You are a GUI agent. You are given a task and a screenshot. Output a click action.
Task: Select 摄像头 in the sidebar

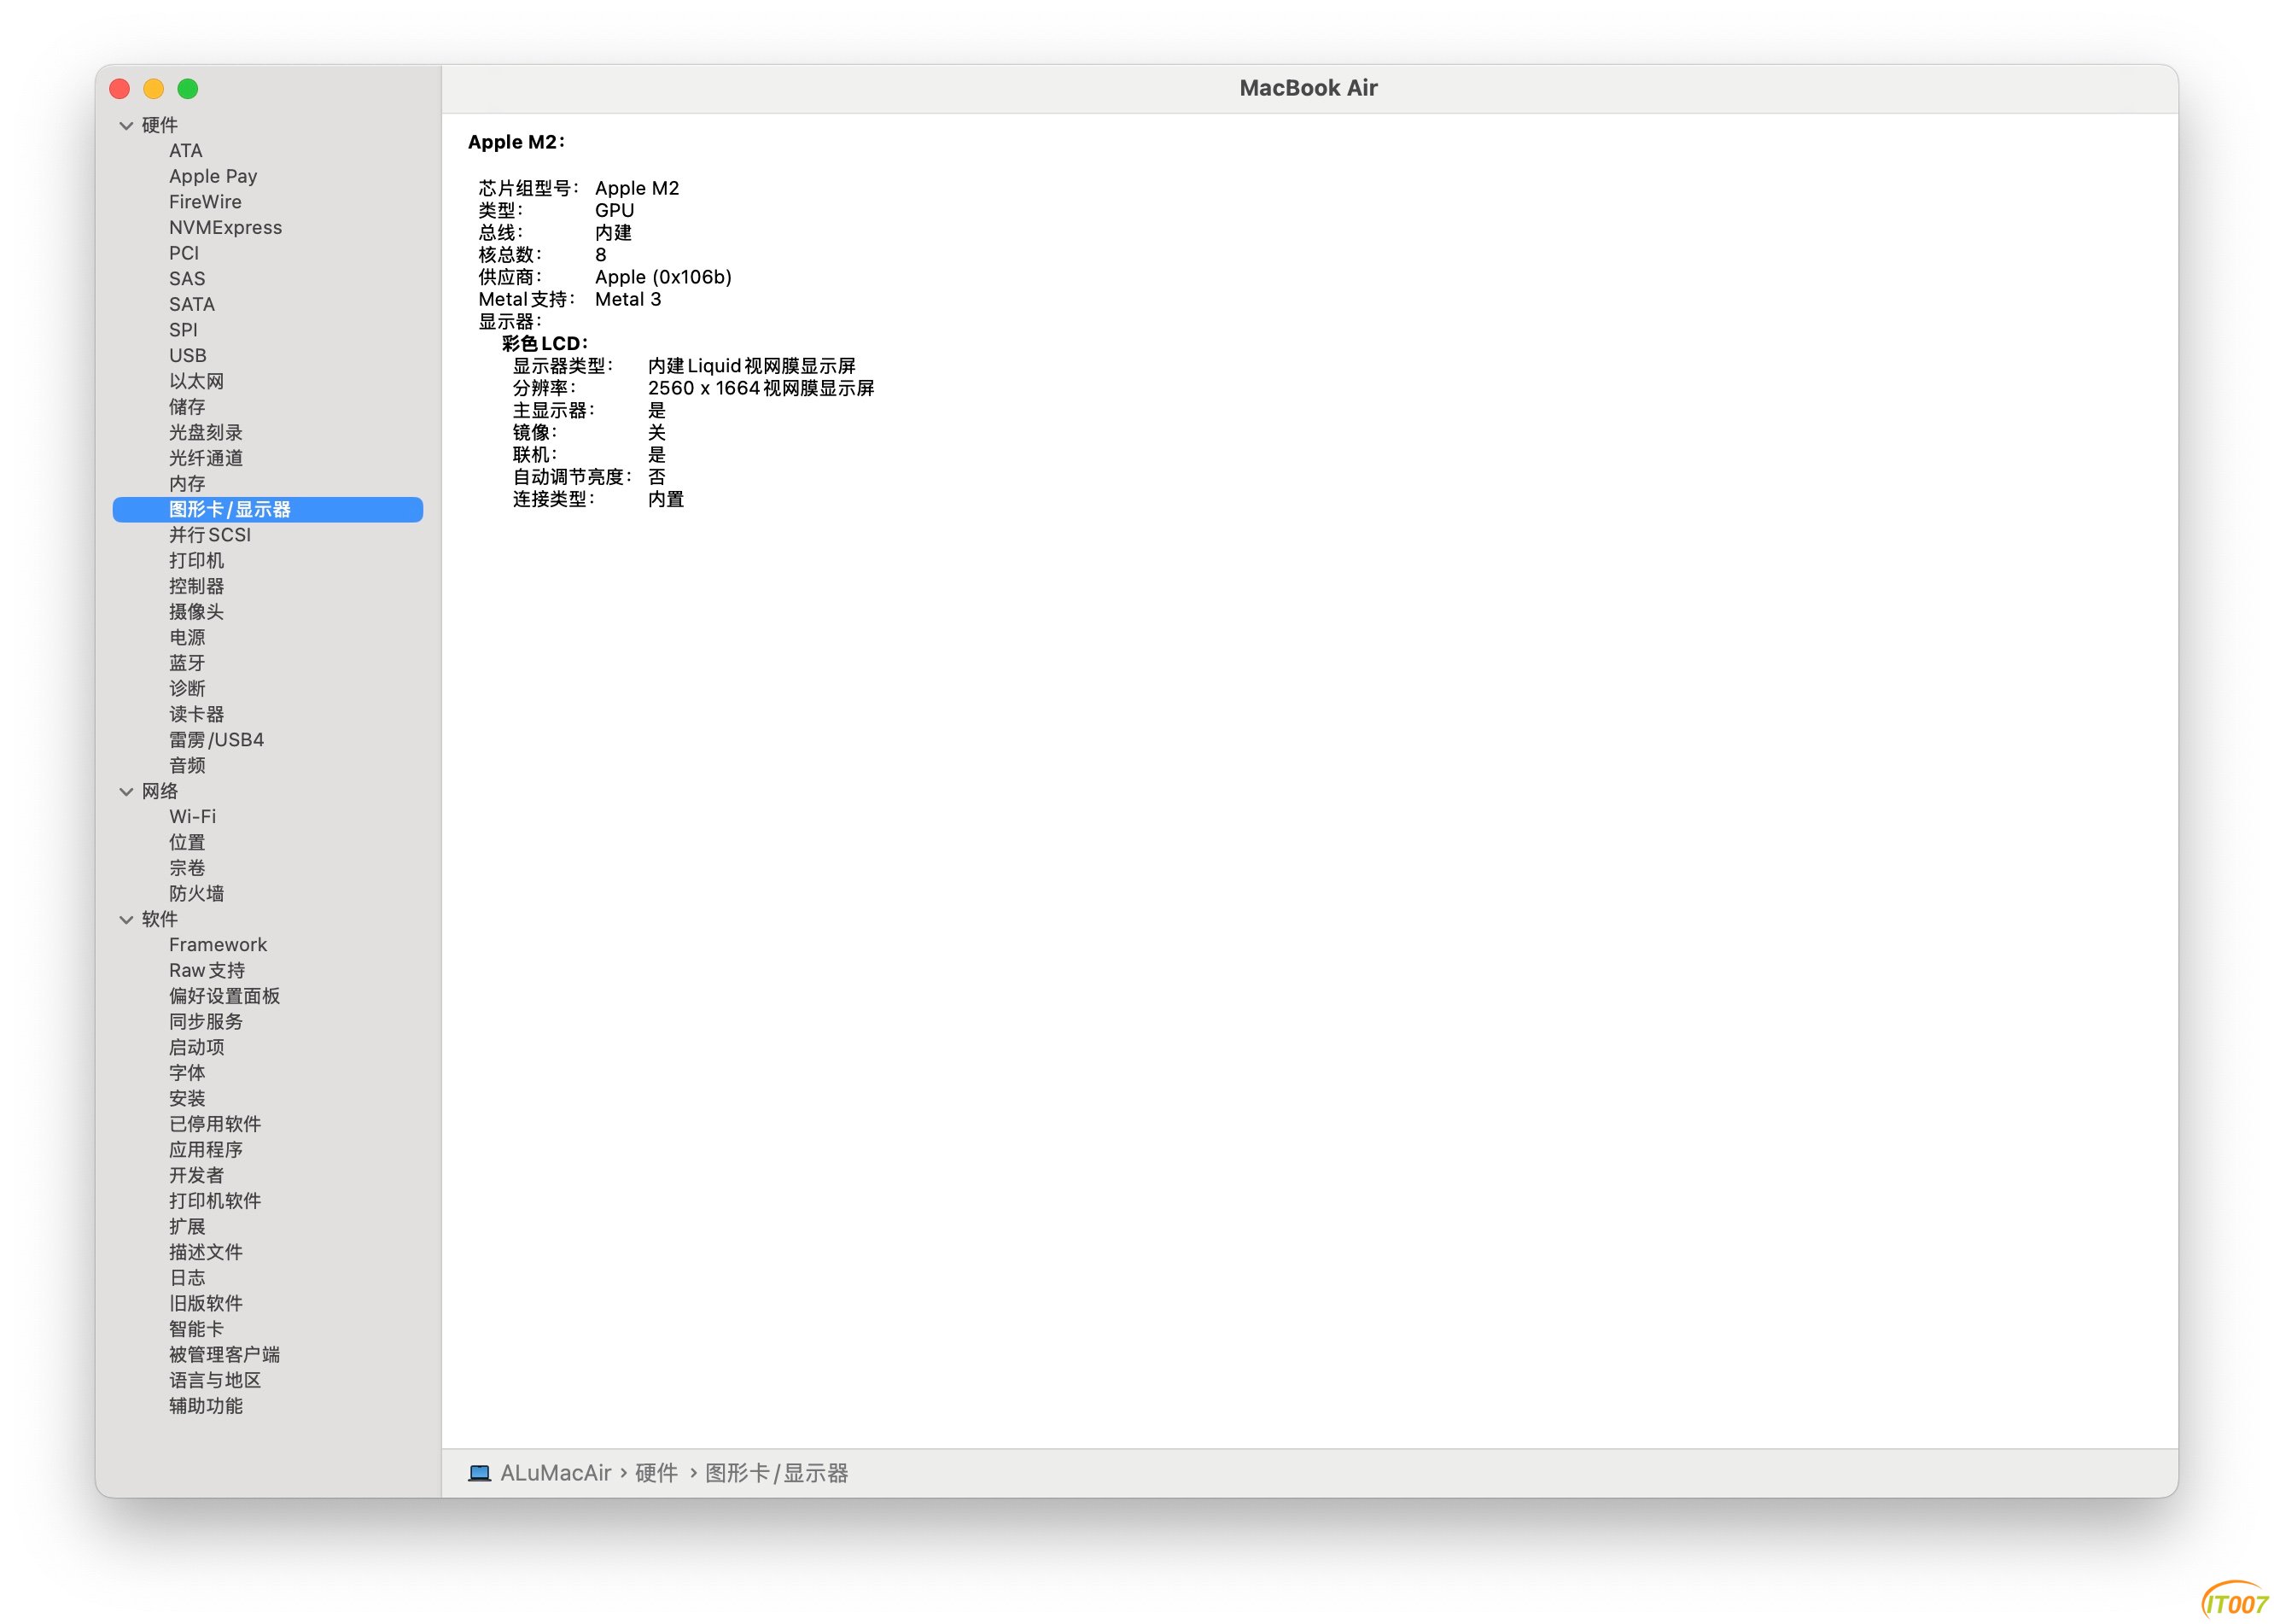[x=196, y=612]
